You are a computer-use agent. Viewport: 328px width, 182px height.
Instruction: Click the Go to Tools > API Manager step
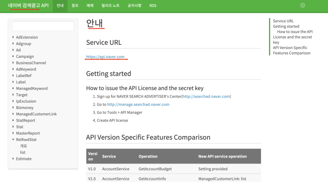[x=119, y=112]
